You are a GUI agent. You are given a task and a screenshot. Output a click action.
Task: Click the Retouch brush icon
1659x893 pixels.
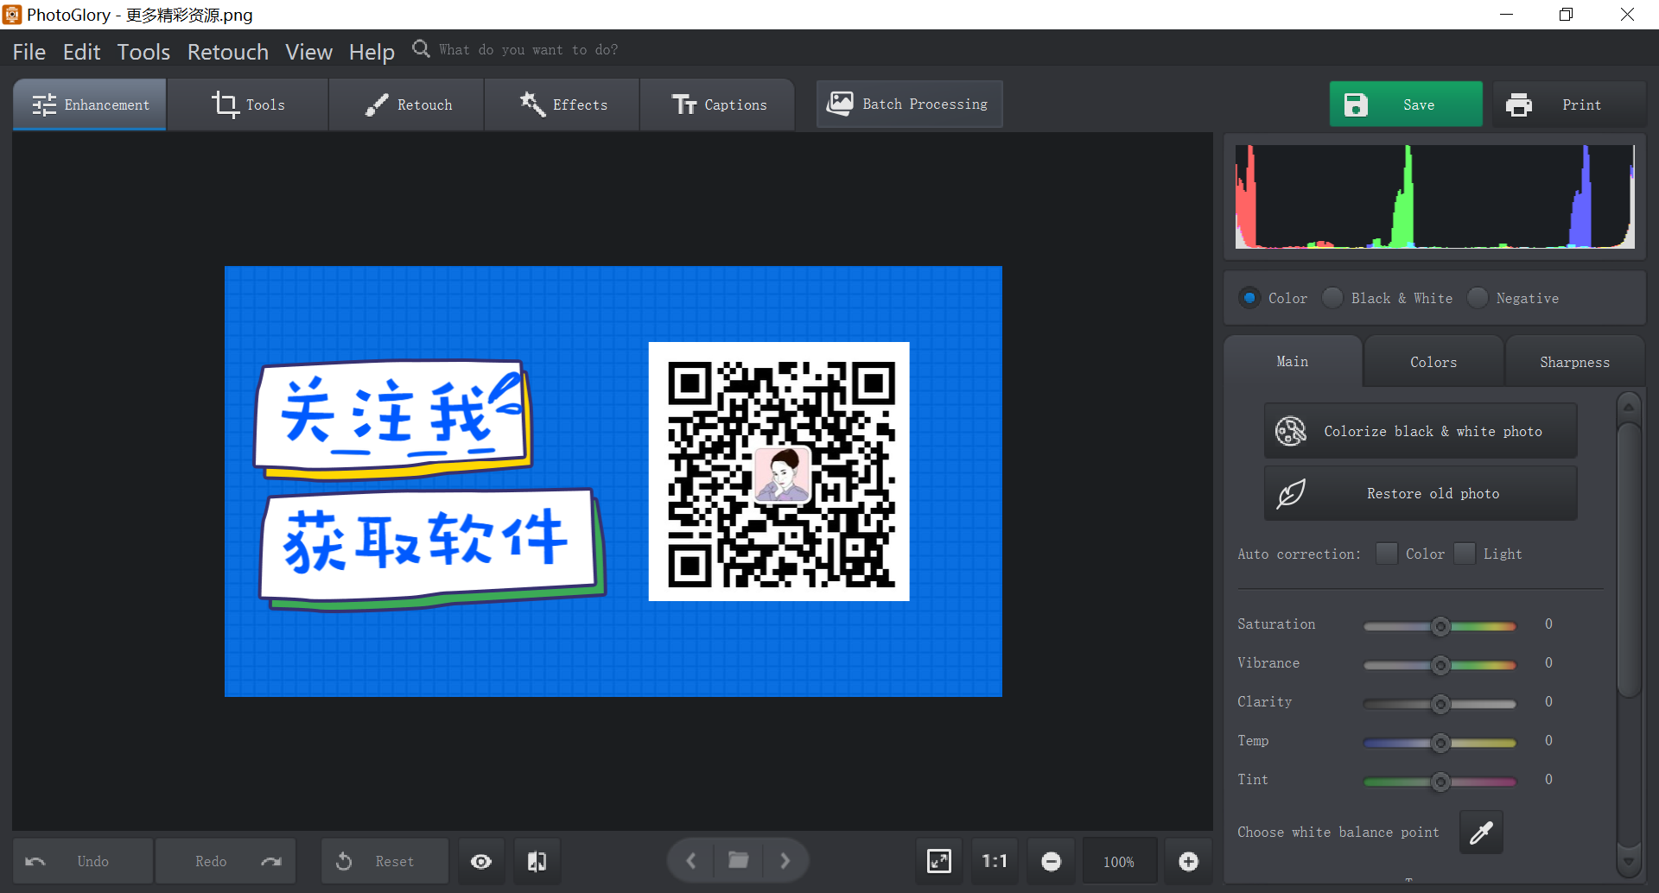pyautogui.click(x=377, y=104)
